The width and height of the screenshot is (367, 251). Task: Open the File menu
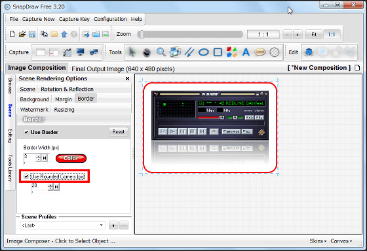(x=14, y=19)
